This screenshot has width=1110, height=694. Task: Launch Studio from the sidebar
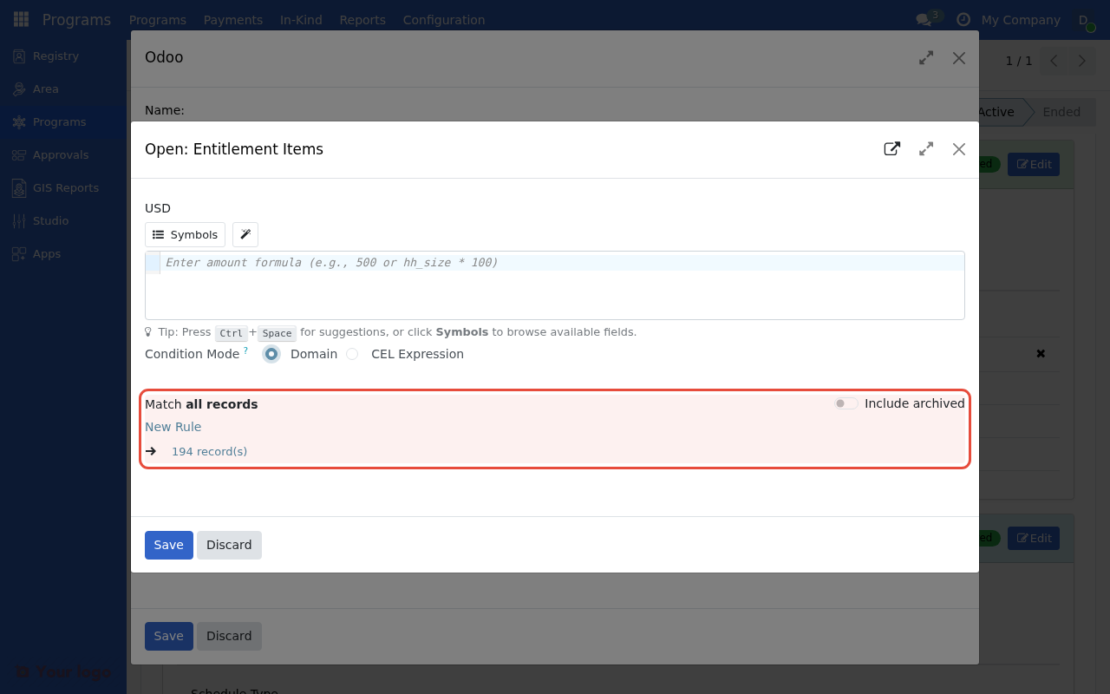pos(50,220)
